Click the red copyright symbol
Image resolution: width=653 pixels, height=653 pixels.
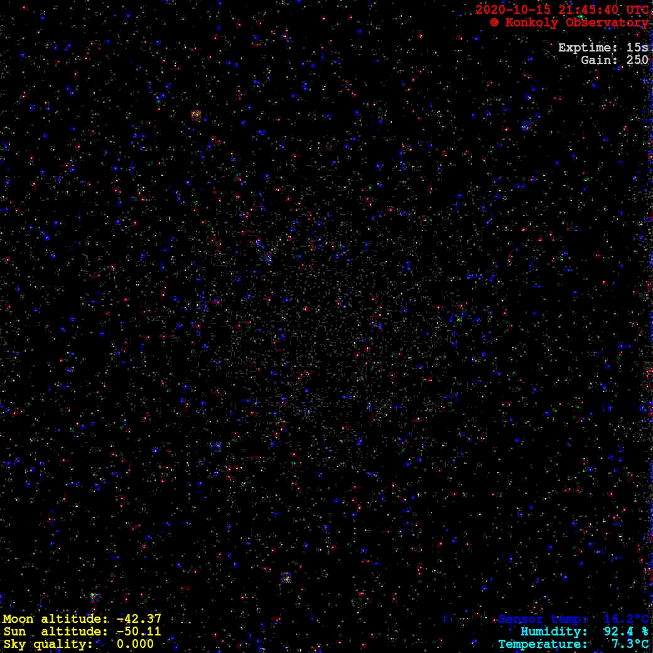point(495,23)
